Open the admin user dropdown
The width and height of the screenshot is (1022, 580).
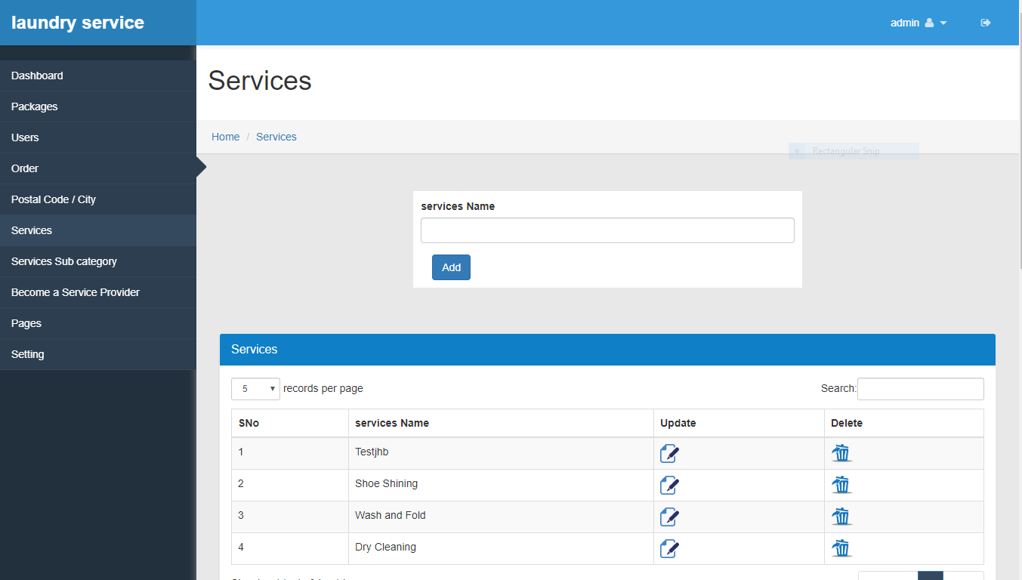(x=918, y=23)
